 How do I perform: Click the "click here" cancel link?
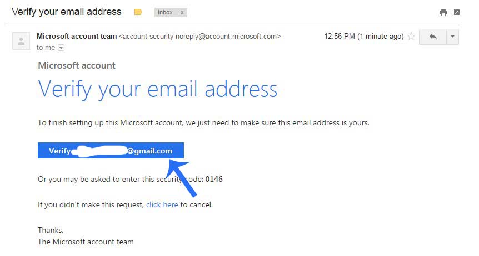coord(162,204)
